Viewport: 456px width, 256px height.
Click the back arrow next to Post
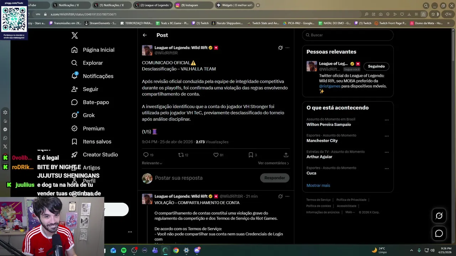(145, 35)
